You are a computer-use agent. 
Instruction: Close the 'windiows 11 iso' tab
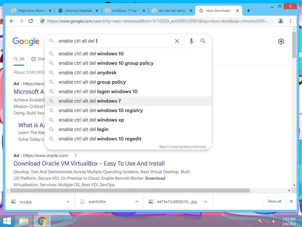coord(144,11)
